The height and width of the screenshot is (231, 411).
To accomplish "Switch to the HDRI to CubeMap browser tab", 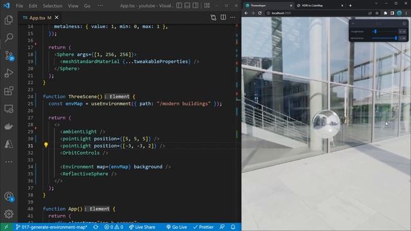I will [320, 6].
